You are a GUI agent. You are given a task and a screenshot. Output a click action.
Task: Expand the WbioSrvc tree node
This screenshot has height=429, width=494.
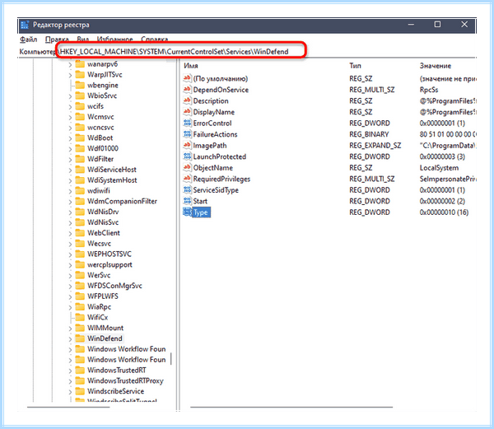[70, 96]
